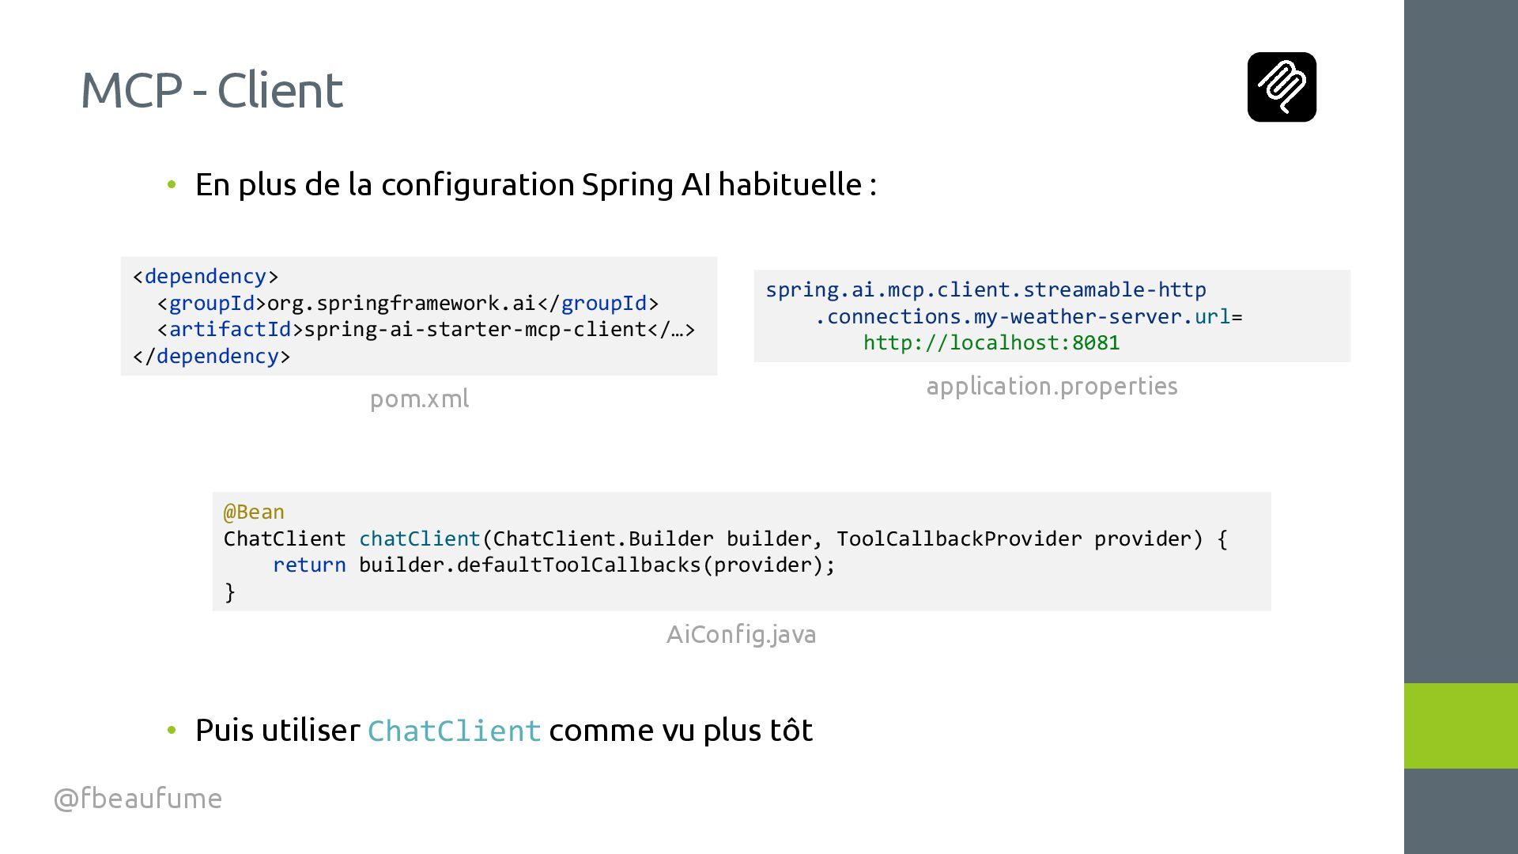Select the pom.xml caption

pos(419,399)
